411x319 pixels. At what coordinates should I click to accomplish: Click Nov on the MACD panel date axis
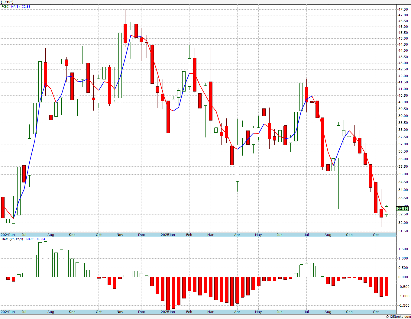120,312
